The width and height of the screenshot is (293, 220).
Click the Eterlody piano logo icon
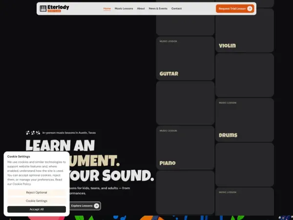click(x=43, y=8)
